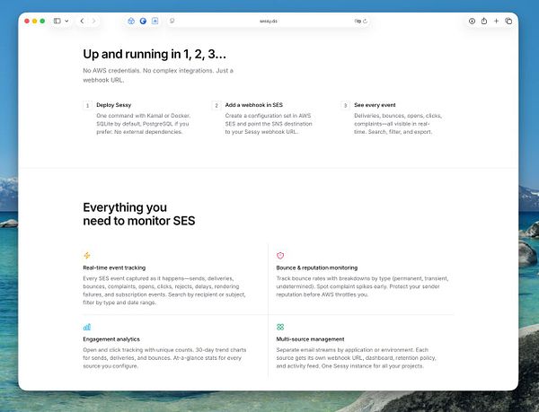The height and width of the screenshot is (412, 539).
Task: Go back to the previous page
Action: pyautogui.click(x=82, y=21)
